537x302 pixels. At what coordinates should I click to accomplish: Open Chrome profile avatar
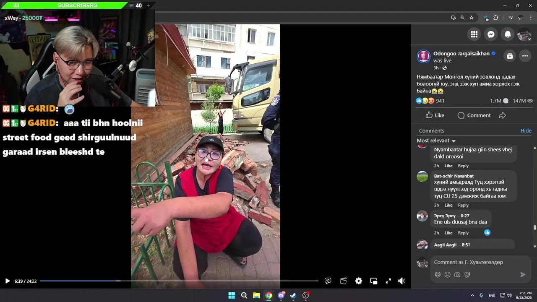pyautogui.click(x=521, y=18)
